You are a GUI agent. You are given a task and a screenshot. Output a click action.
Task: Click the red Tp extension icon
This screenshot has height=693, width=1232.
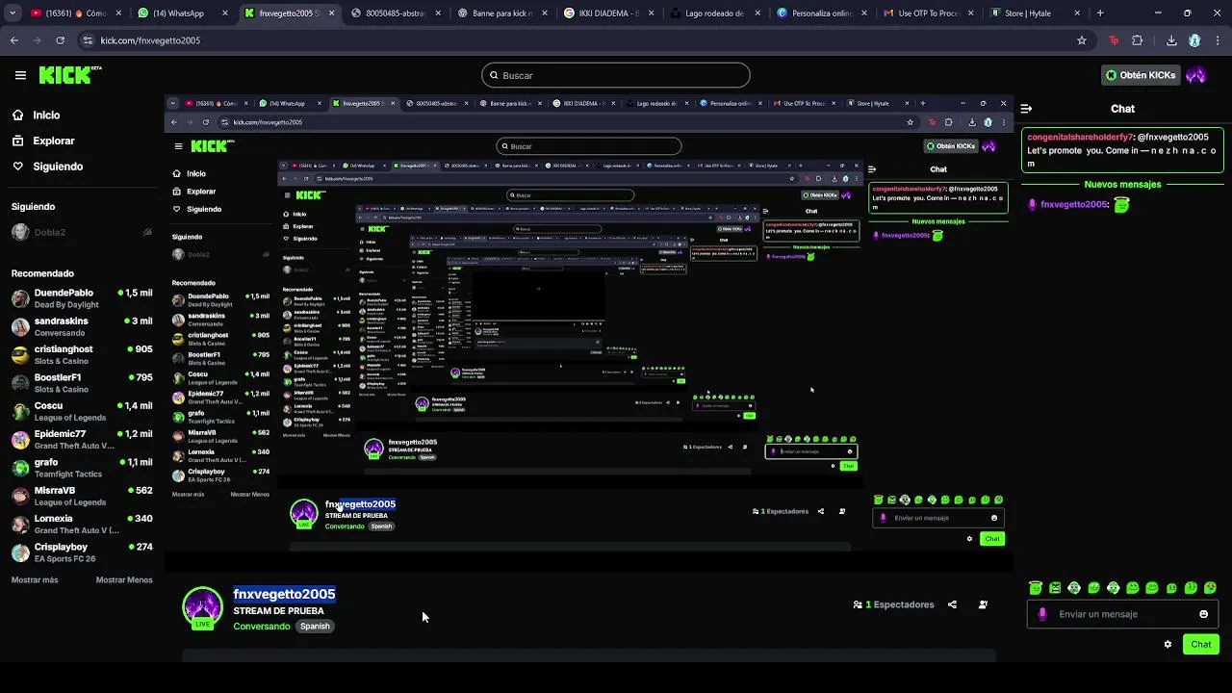tap(1115, 40)
